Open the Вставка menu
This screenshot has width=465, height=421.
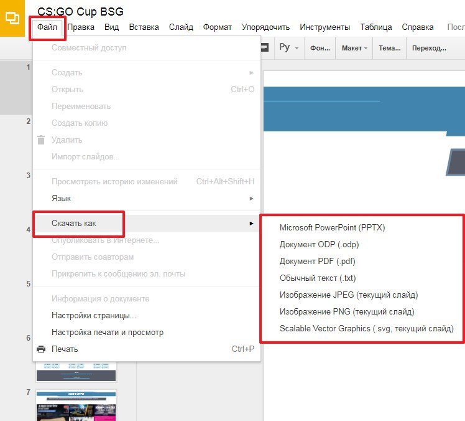pyautogui.click(x=144, y=27)
